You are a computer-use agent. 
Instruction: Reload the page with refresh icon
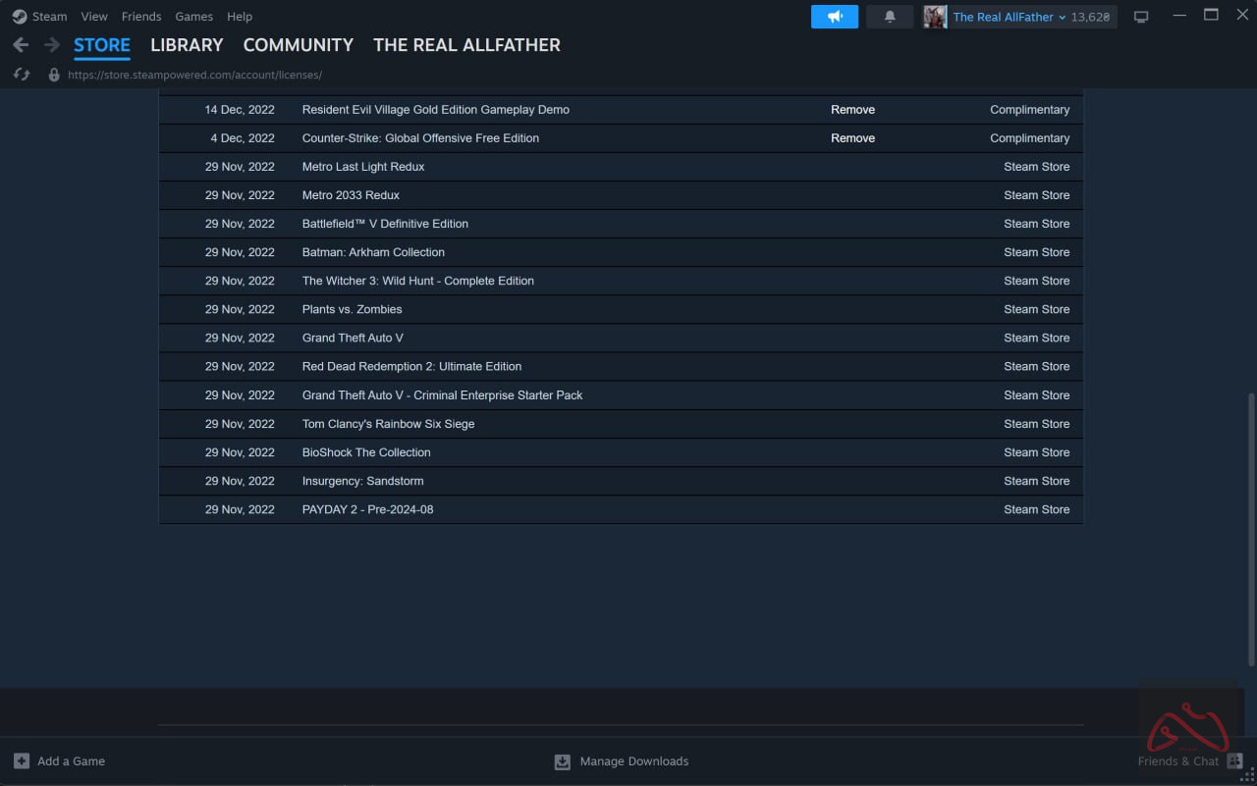point(22,75)
